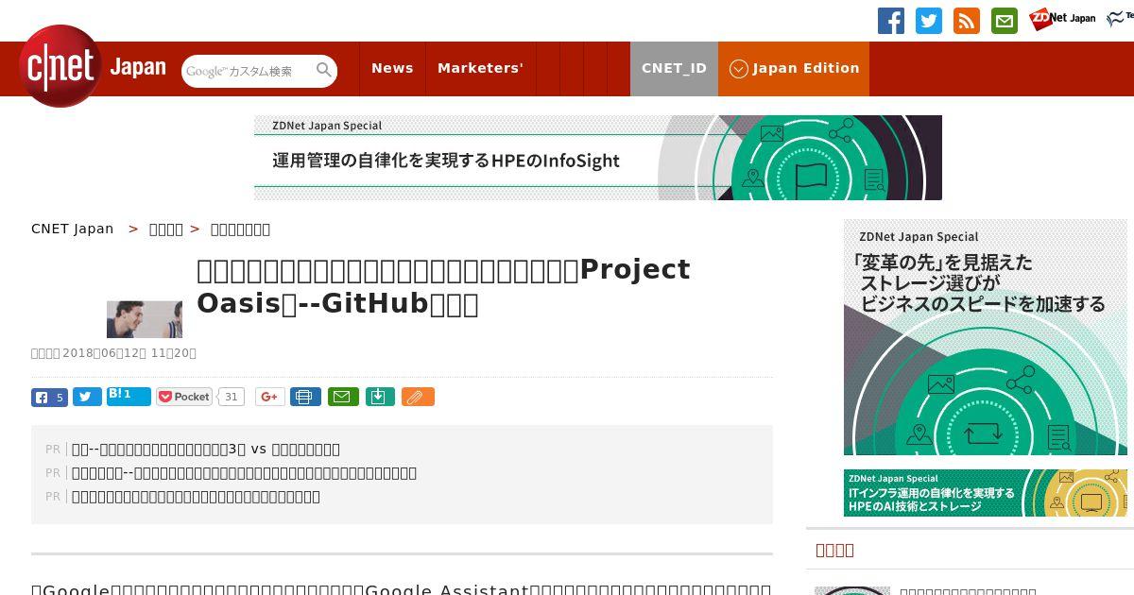Open the red sidebar section heading

tap(834, 550)
